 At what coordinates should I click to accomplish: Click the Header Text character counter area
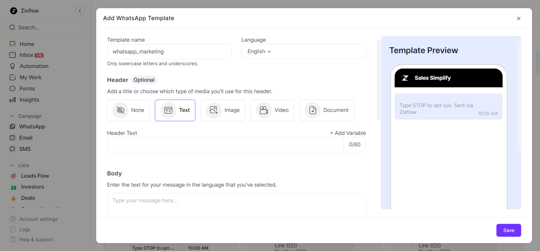(x=355, y=145)
